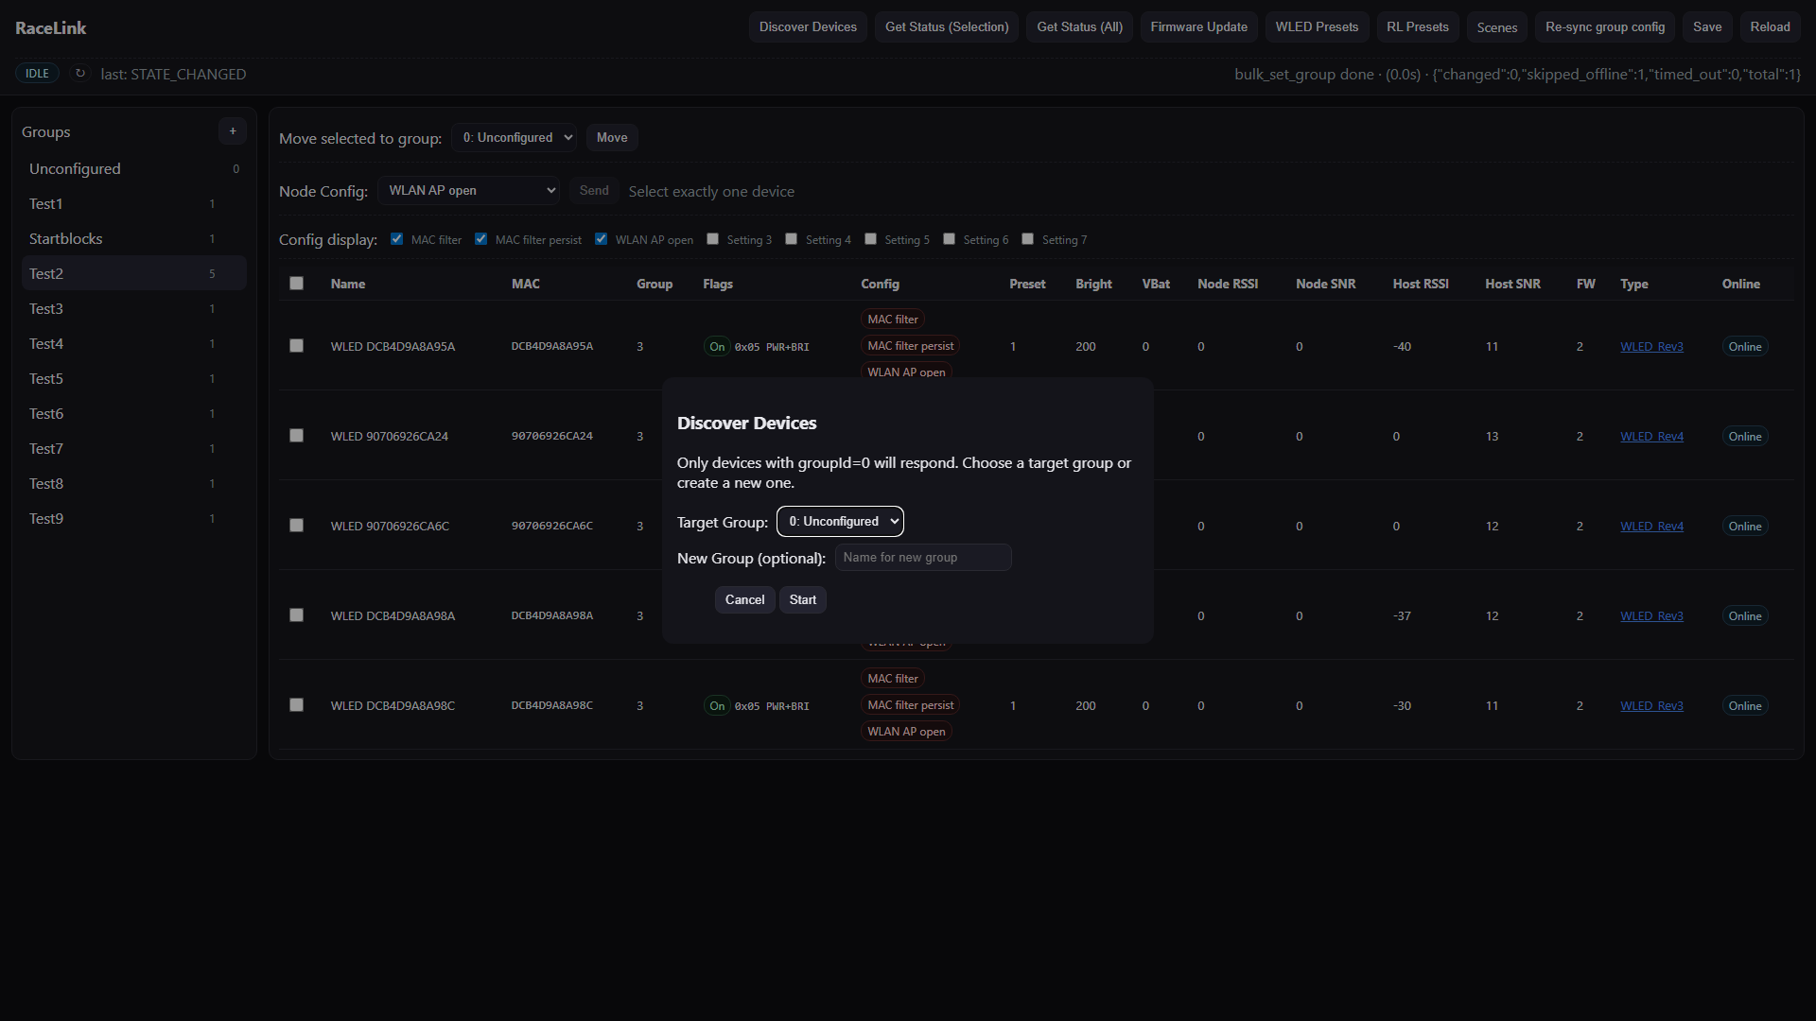Select the Test6 group
Viewport: 1816px width, 1021px height.
click(x=133, y=413)
